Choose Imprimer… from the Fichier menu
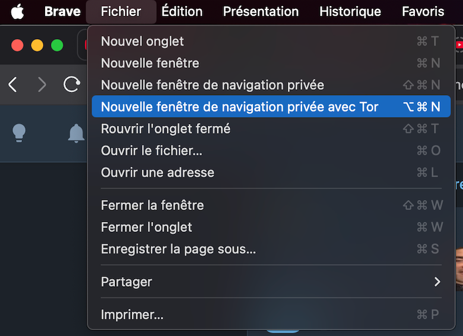The image size is (463, 336). [x=271, y=315]
